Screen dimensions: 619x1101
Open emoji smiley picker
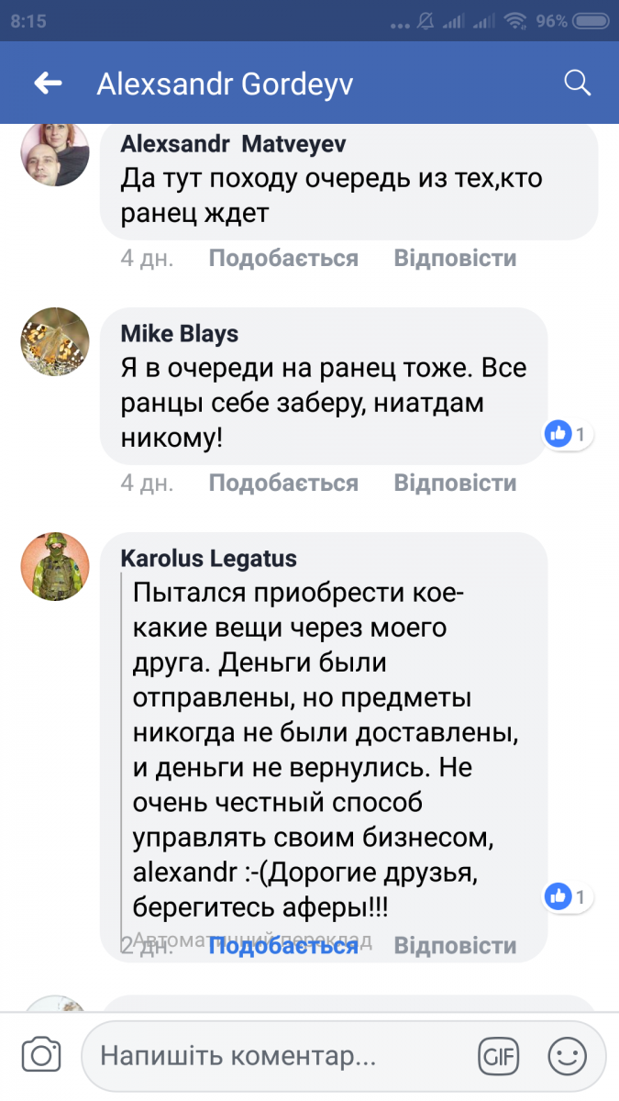click(x=568, y=1055)
